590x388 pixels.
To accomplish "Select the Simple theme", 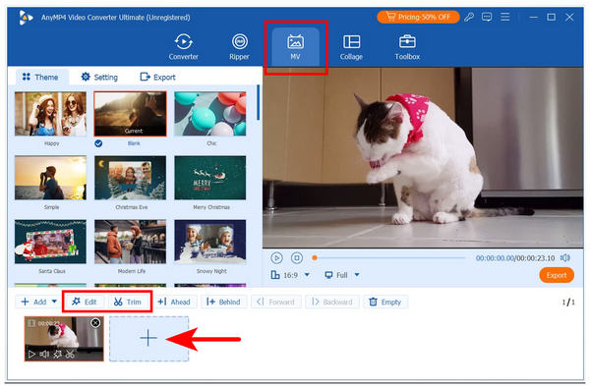I will click(x=50, y=178).
